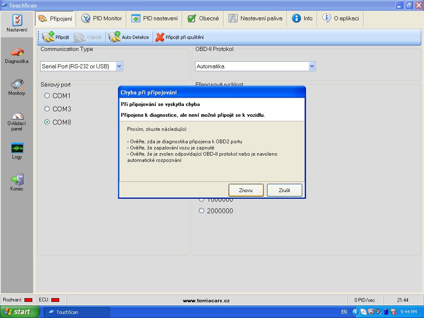424x318 pixels.
Task: Select the COM1 serial port
Action: point(47,96)
